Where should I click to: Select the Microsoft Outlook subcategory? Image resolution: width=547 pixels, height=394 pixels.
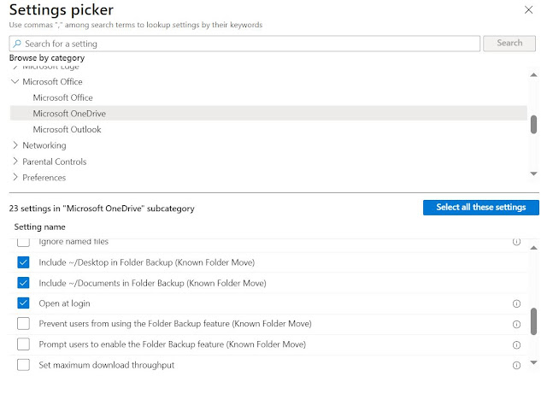click(x=67, y=129)
